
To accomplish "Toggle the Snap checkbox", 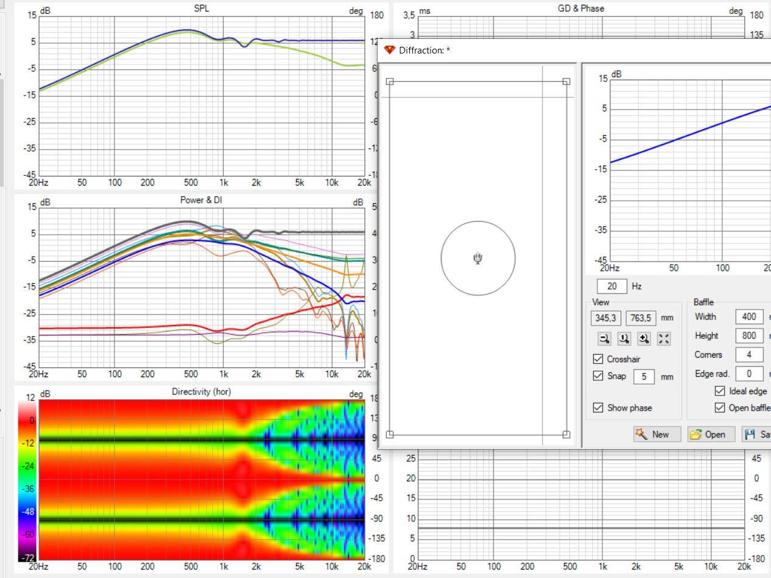I will click(x=598, y=376).
